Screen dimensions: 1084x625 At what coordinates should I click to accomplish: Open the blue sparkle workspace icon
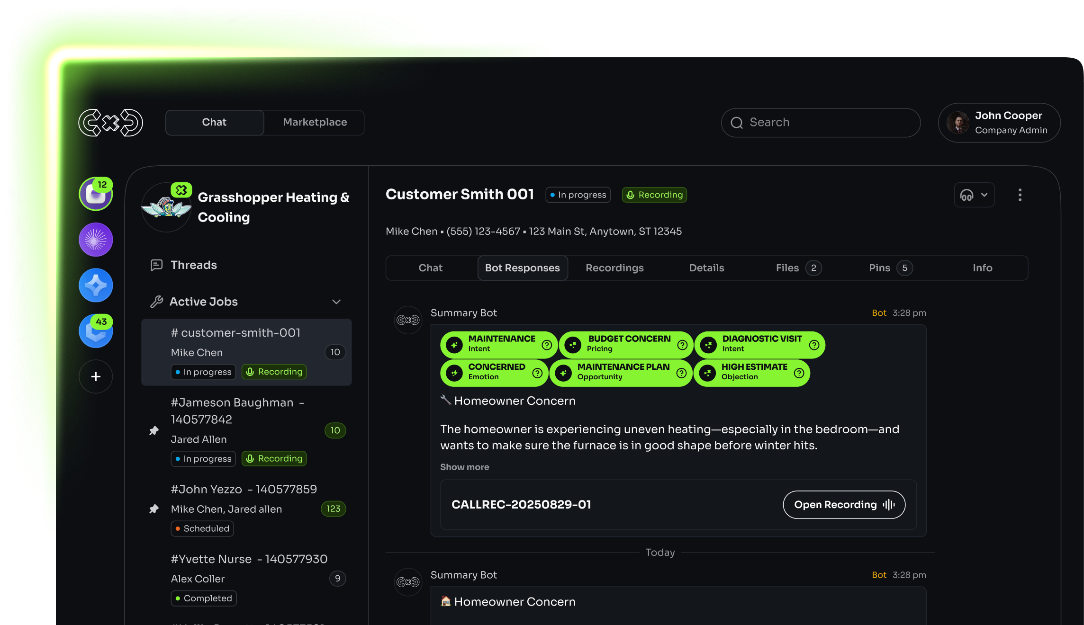pyautogui.click(x=96, y=286)
